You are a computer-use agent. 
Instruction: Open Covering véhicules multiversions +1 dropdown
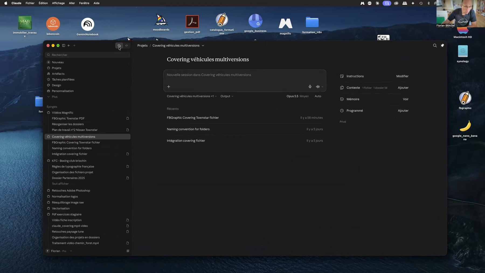(x=192, y=96)
